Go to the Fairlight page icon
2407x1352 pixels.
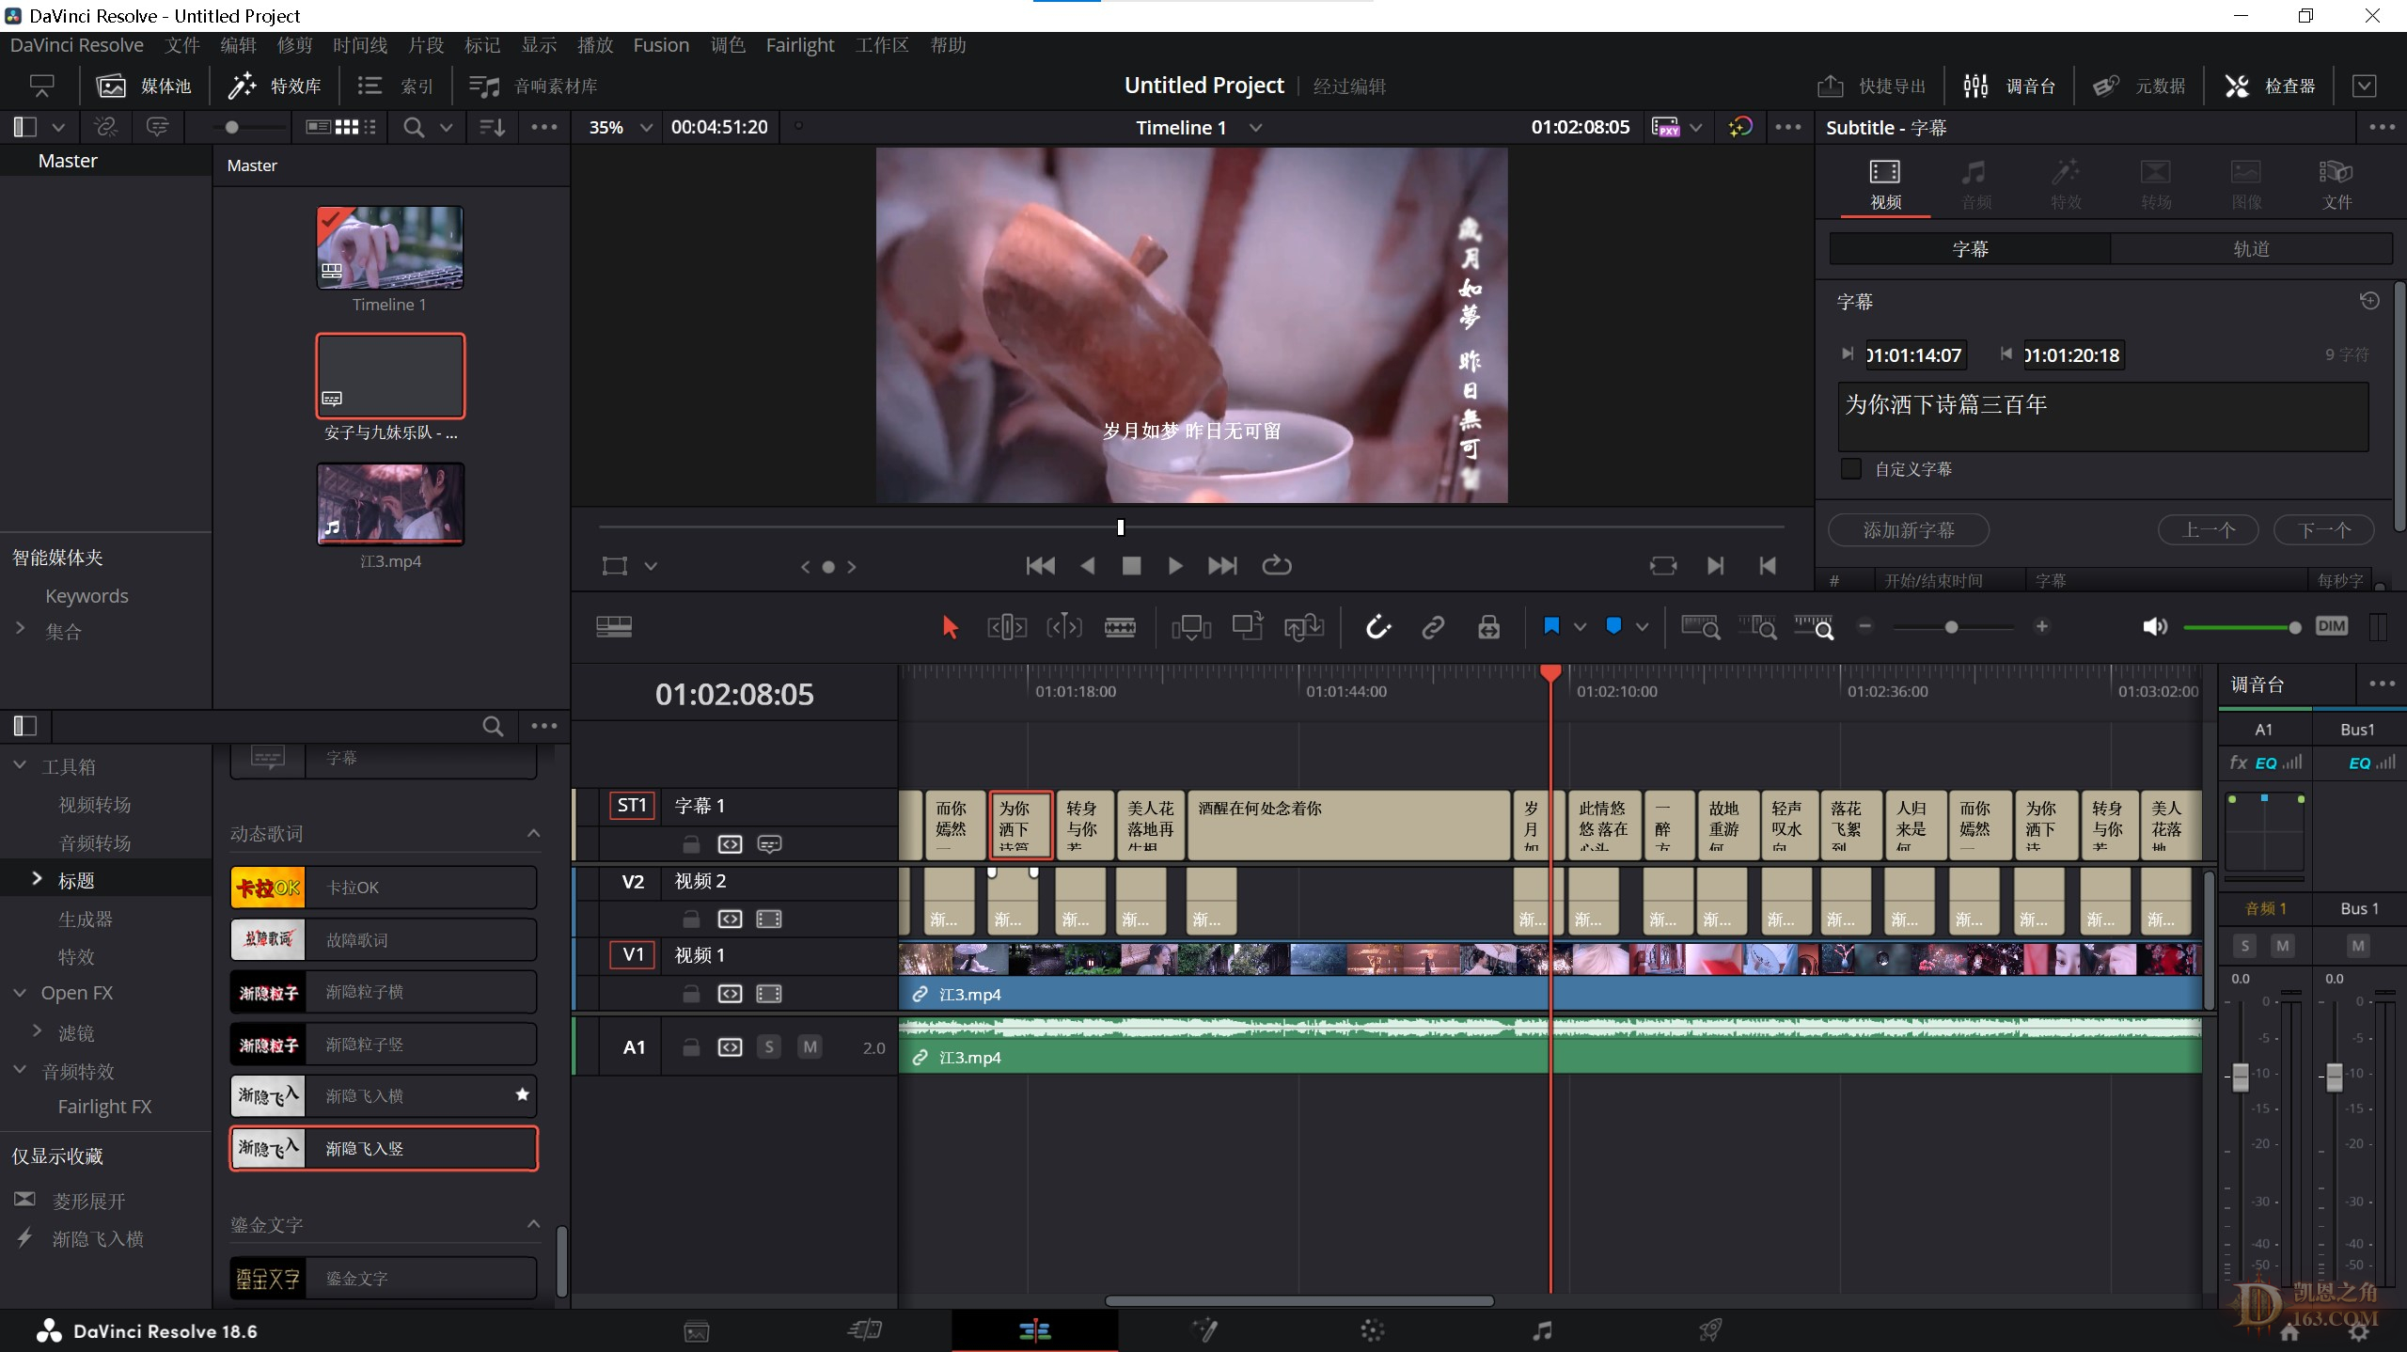click(x=1542, y=1330)
